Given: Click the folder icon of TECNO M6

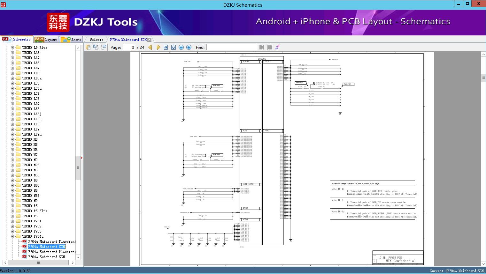Looking at the screenshot, I should (18, 150).
